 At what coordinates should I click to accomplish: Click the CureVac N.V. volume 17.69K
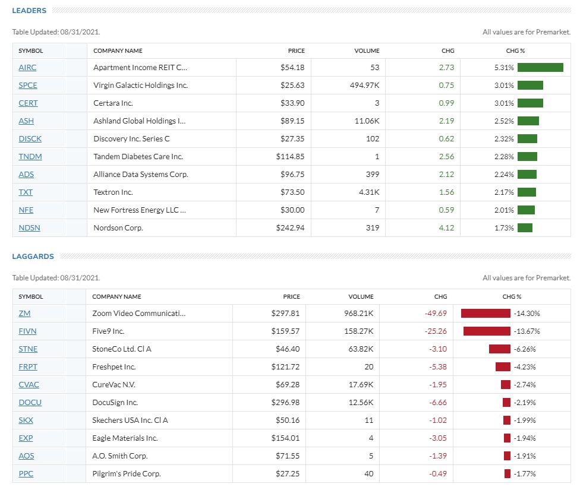point(361,385)
